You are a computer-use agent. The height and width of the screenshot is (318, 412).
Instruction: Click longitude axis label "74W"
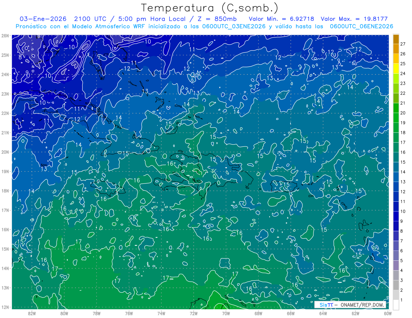pos(161,313)
